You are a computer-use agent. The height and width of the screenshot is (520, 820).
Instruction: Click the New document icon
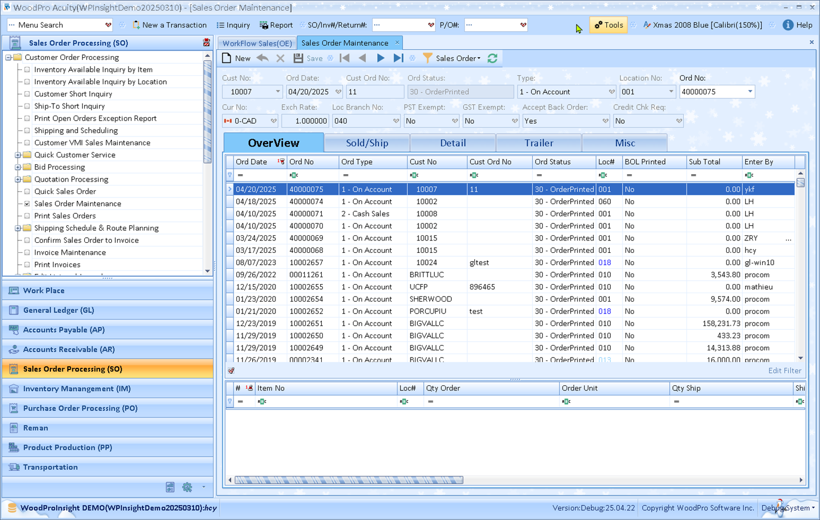click(227, 58)
